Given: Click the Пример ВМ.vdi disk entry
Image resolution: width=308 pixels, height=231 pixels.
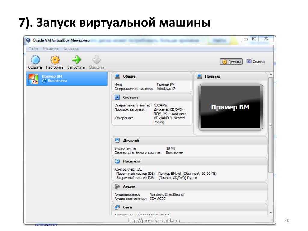Looking at the screenshot, I should tap(187, 174).
